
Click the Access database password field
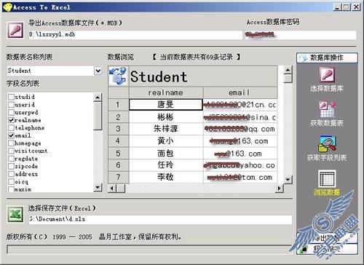coord(301,35)
